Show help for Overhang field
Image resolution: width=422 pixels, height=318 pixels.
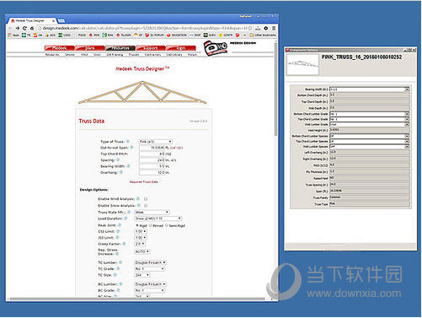[121, 172]
